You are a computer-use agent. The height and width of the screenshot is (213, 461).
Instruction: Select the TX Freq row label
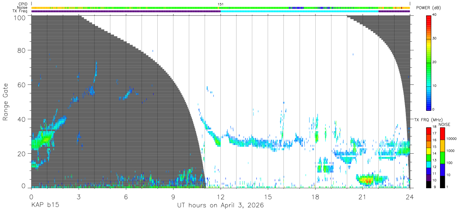[x=20, y=11]
